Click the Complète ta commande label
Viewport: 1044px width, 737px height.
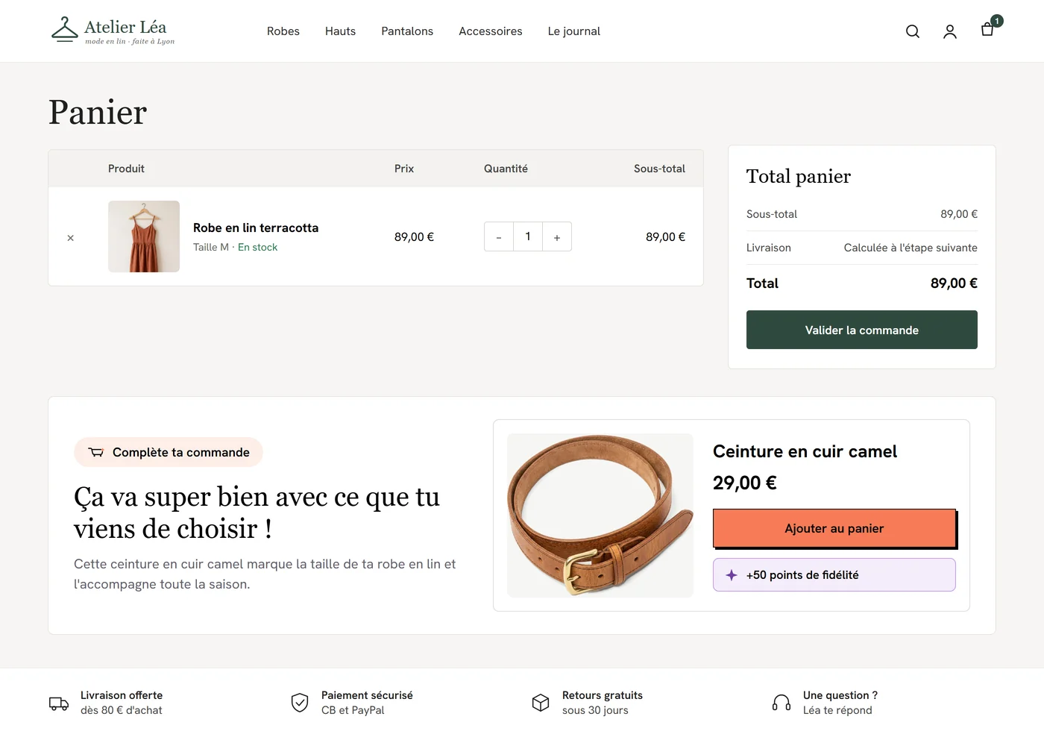[x=181, y=453]
